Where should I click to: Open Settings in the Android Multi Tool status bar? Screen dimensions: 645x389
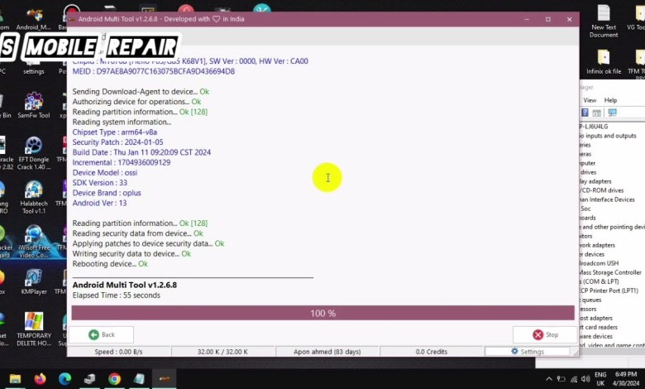click(528, 352)
